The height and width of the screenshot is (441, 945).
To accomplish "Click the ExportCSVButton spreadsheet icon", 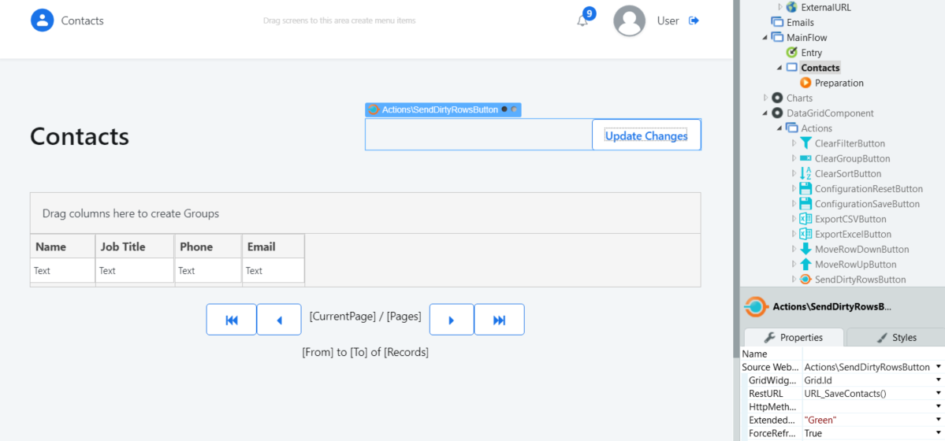I will pyautogui.click(x=805, y=219).
